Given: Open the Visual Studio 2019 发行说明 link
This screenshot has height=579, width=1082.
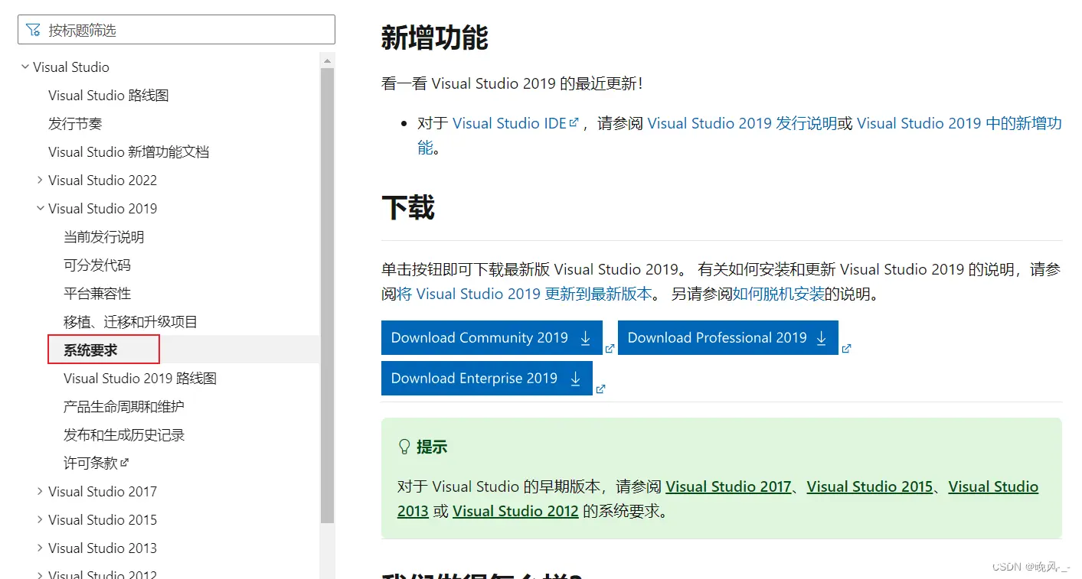Looking at the screenshot, I should coord(742,123).
